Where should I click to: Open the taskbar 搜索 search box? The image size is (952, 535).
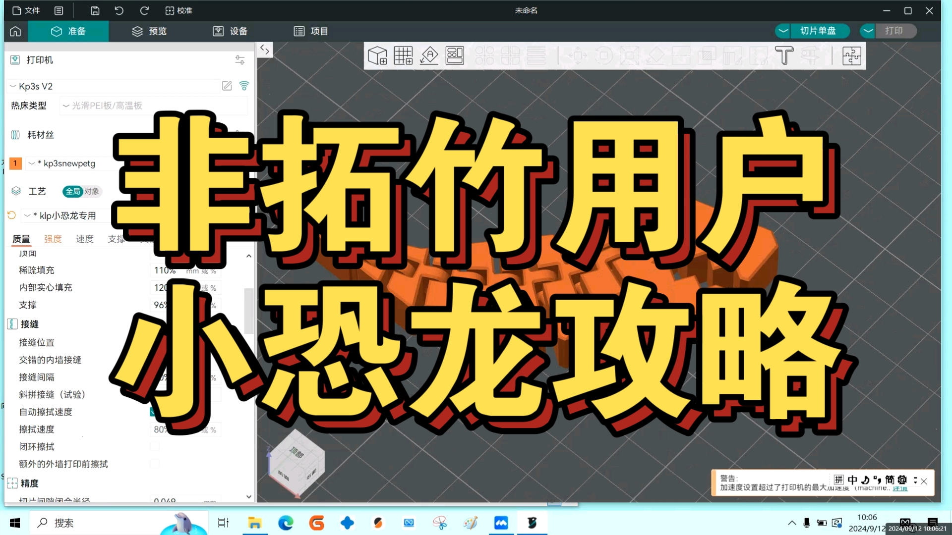tap(119, 523)
